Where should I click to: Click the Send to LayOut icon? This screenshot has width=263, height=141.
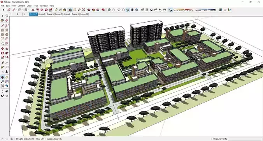pyautogui.click(x=98, y=10)
